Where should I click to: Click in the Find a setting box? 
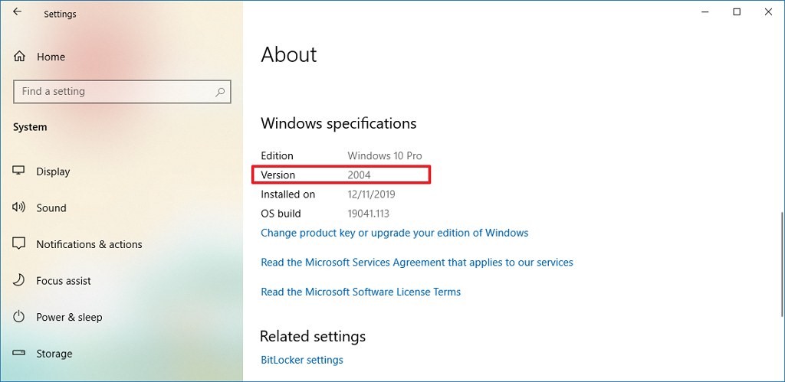(x=122, y=92)
